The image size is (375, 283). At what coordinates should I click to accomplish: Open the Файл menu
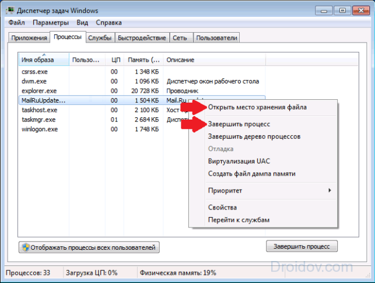(16, 23)
